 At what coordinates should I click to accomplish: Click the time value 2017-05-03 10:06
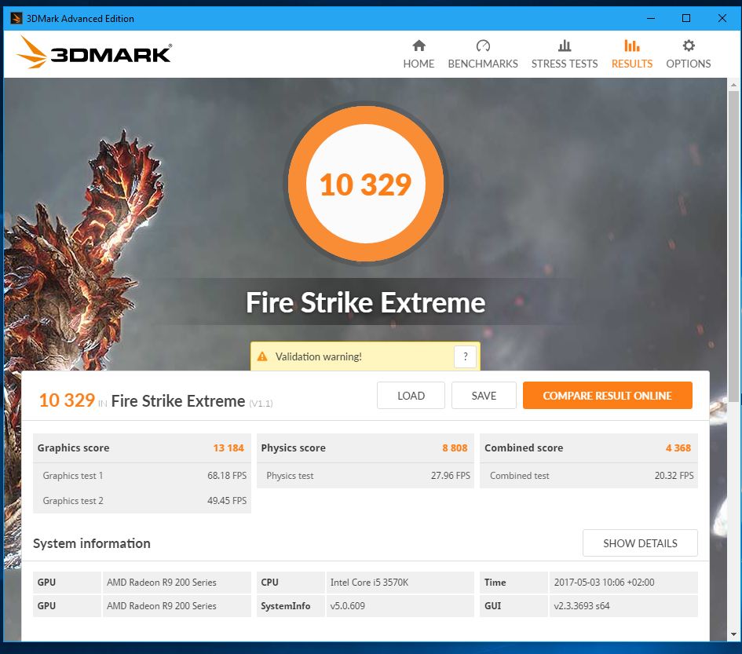point(605,583)
